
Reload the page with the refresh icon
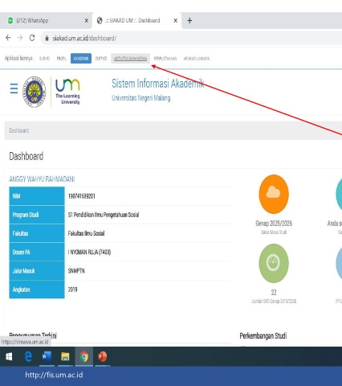coord(32,38)
